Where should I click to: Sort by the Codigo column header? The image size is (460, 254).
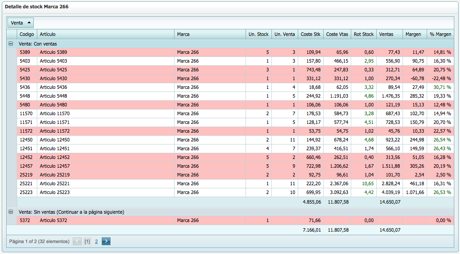click(x=27, y=34)
